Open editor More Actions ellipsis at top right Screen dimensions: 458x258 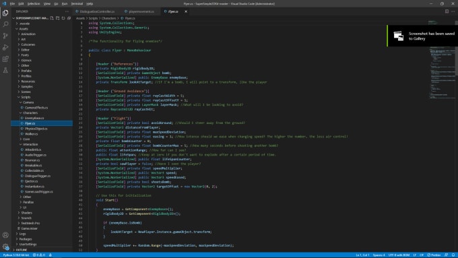(453, 11)
